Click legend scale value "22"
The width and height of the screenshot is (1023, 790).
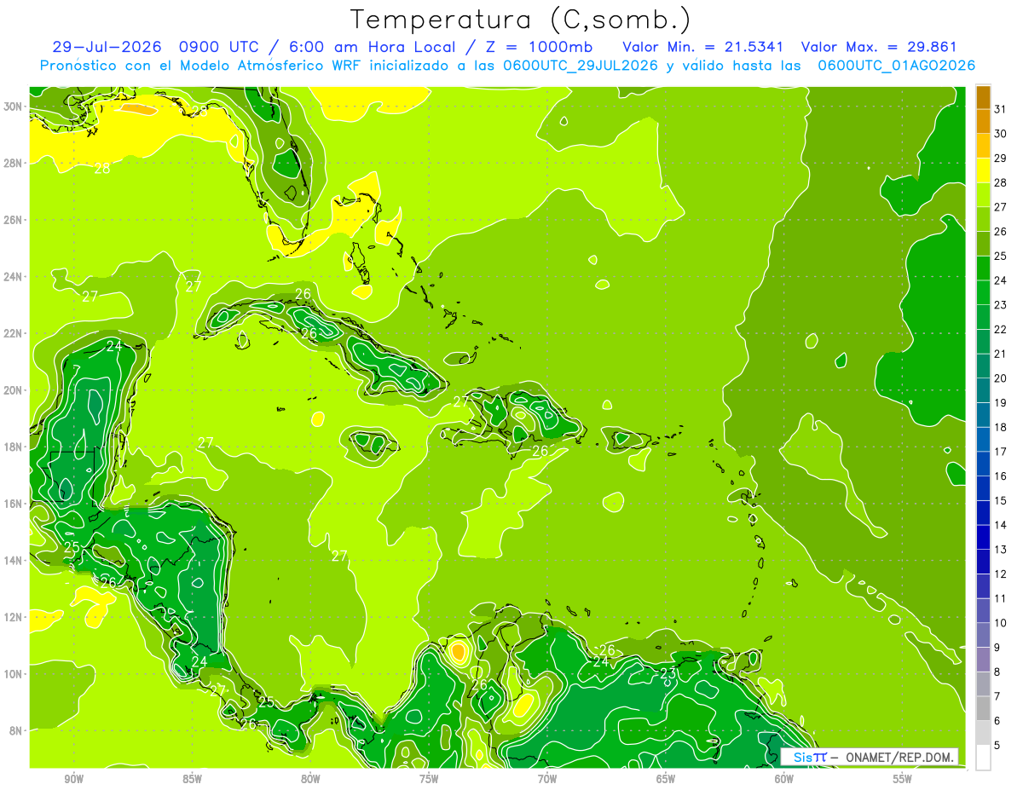1001,329
